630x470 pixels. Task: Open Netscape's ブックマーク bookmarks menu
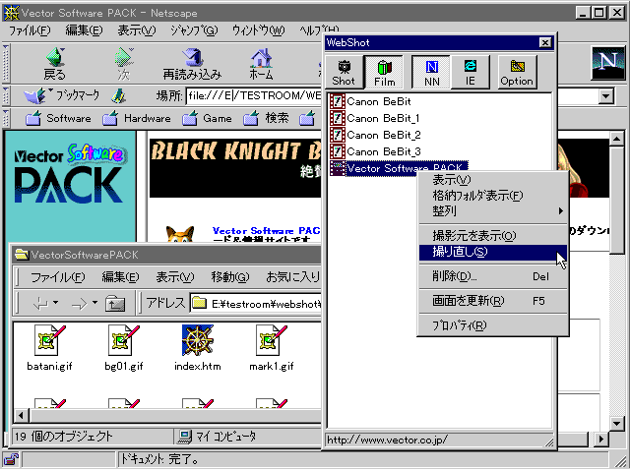(61, 95)
